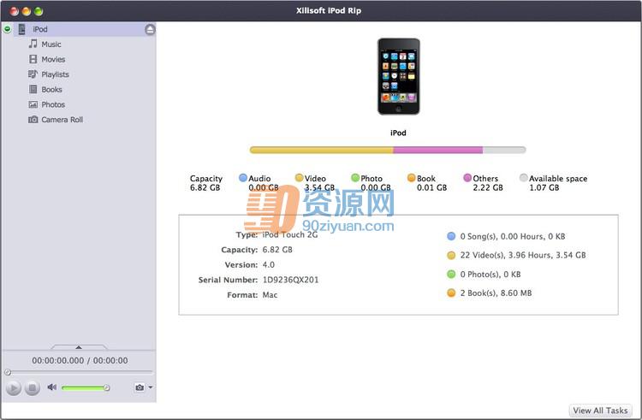
Task: Click the yellow minimize window button
Action: [27, 11]
